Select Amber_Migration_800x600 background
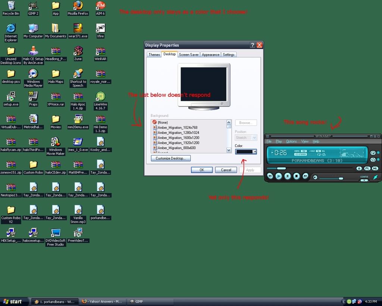Viewport: 382px width, 306px height. coord(189,148)
